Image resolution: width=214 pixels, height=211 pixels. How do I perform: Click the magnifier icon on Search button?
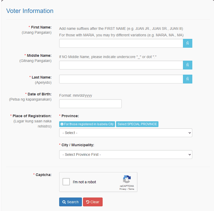tap(64, 202)
